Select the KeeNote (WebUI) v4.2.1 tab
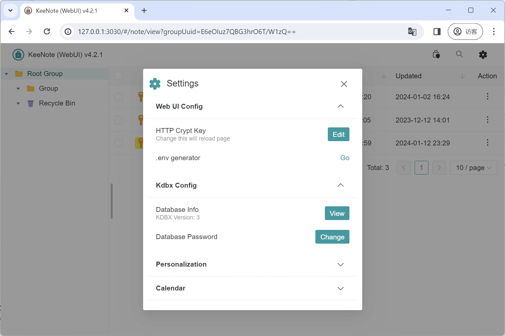This screenshot has height=336, width=505. click(x=77, y=10)
